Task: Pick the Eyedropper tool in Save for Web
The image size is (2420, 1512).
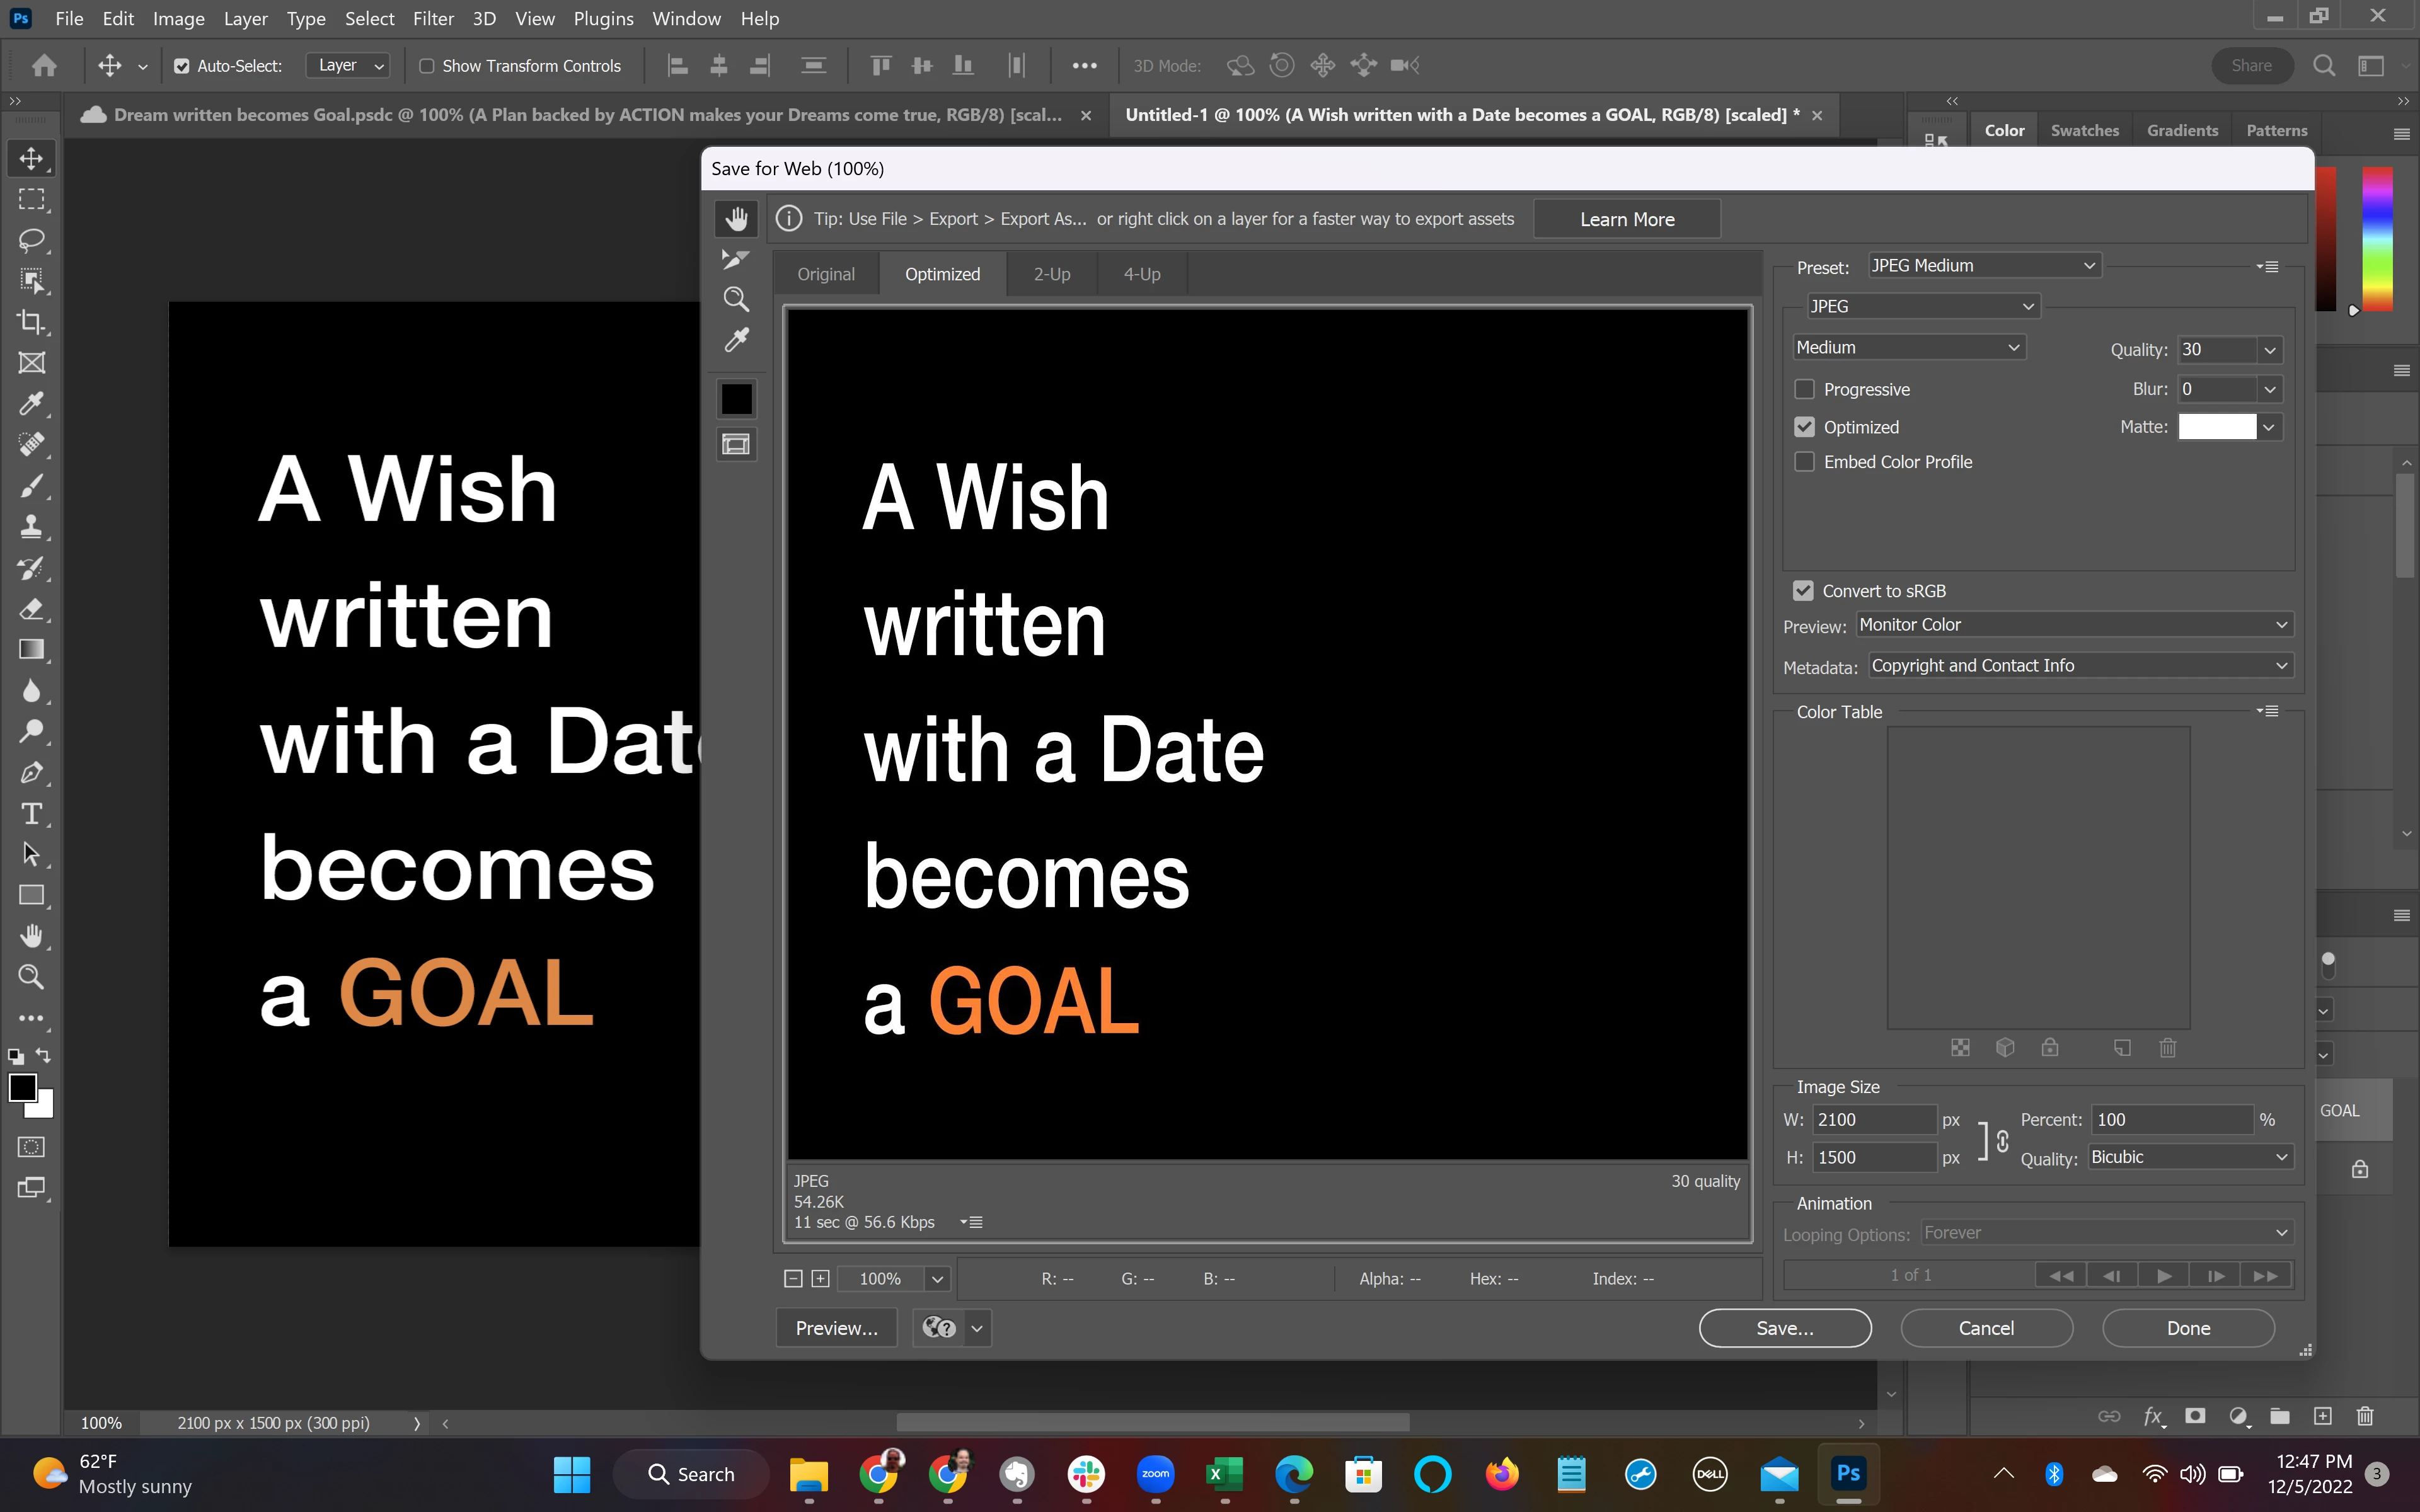Action: (x=736, y=341)
